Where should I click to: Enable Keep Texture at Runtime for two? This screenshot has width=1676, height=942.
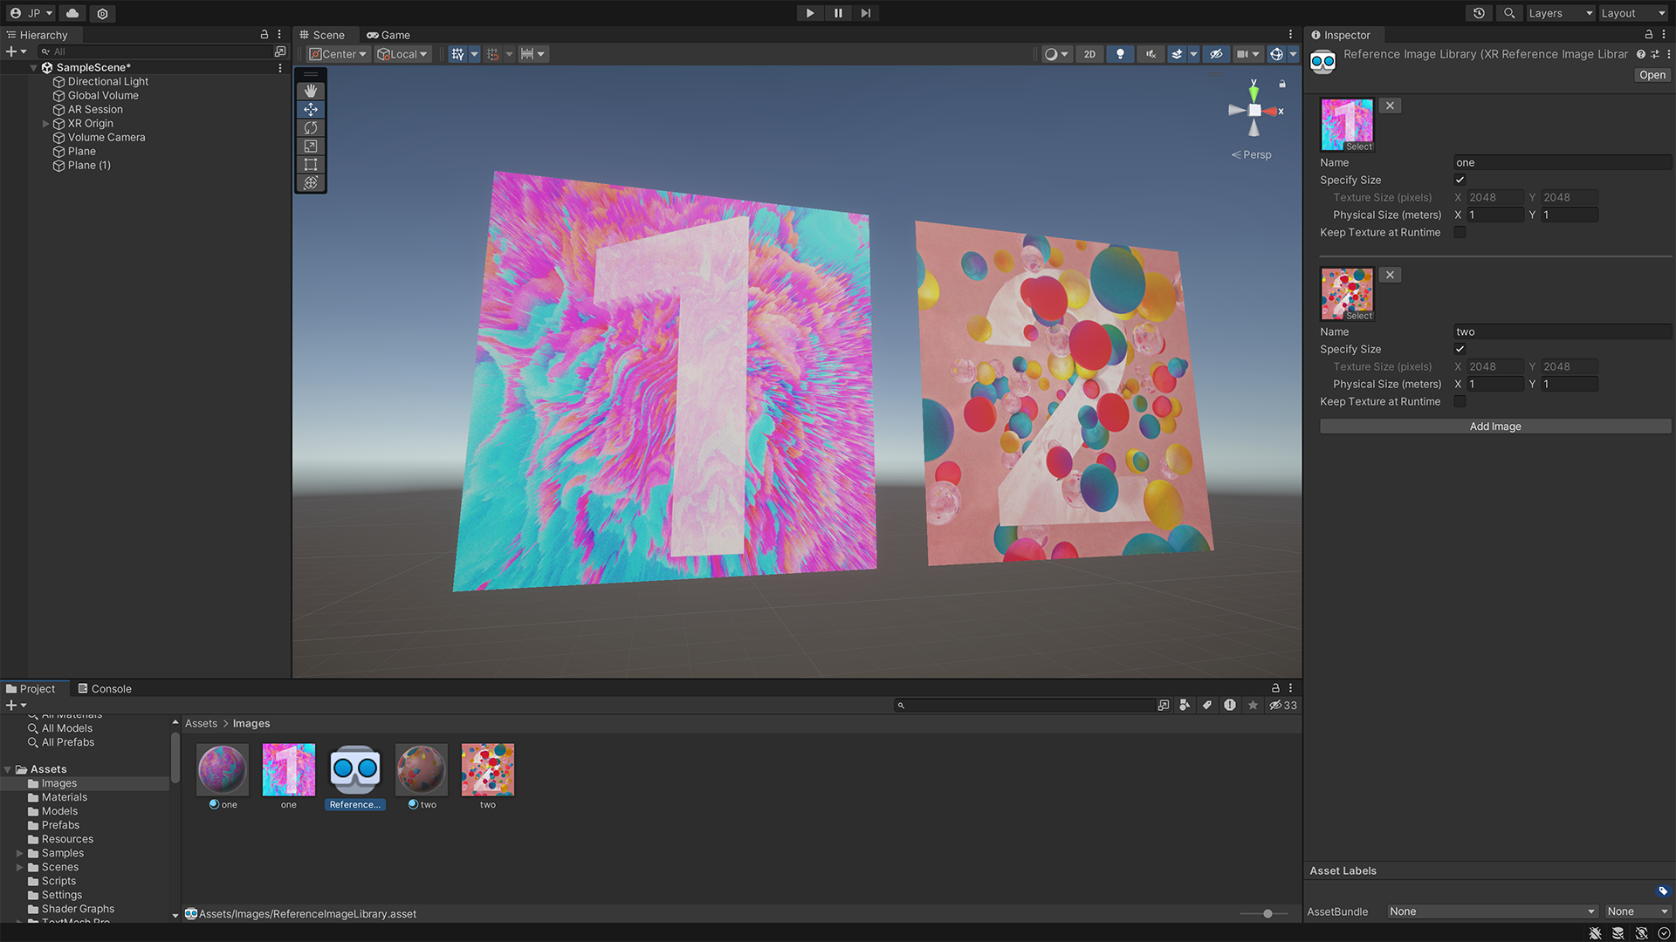coord(1460,401)
